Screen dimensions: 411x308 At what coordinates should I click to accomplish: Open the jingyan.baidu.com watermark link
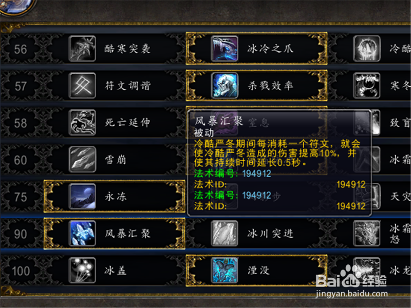[x=352, y=294]
